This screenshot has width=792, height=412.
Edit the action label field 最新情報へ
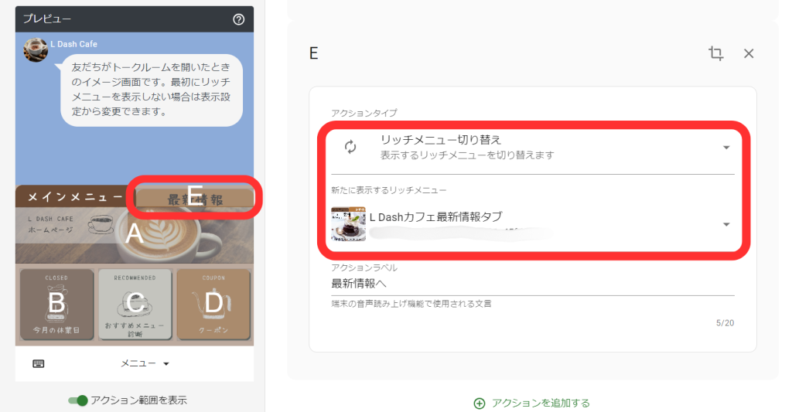[x=532, y=284]
